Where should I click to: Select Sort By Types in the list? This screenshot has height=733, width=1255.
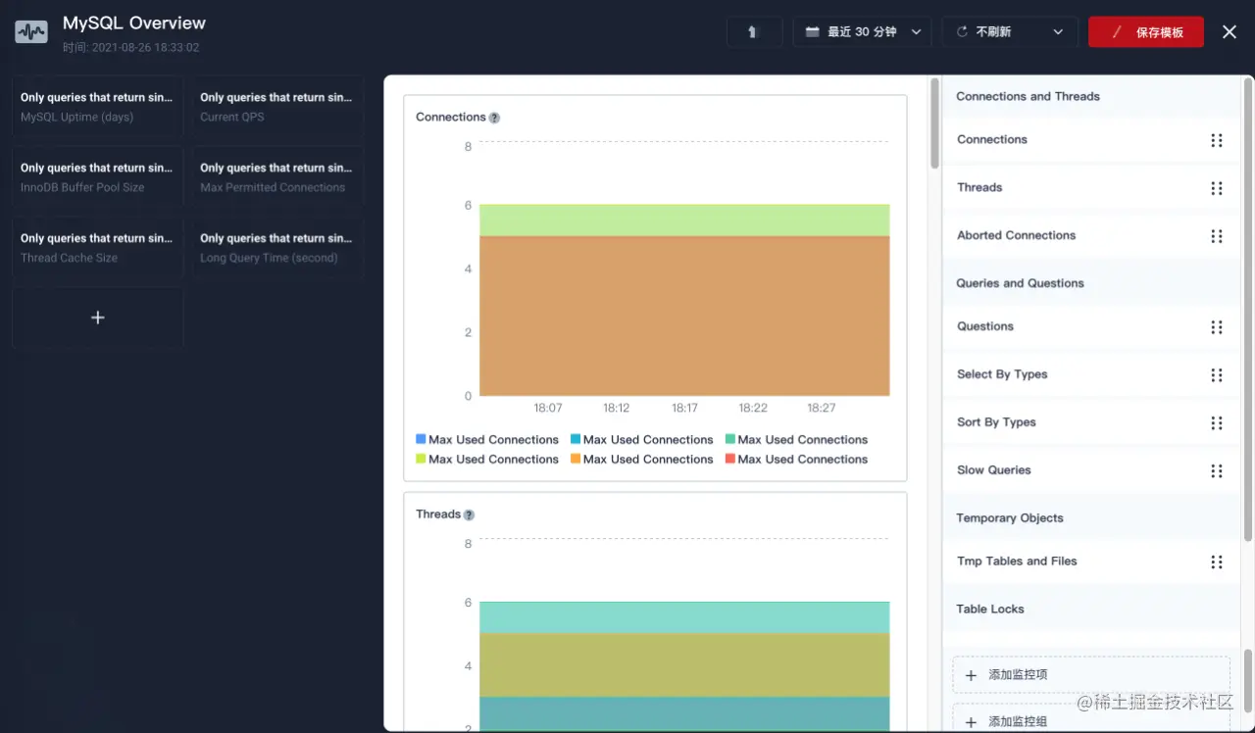point(1091,422)
